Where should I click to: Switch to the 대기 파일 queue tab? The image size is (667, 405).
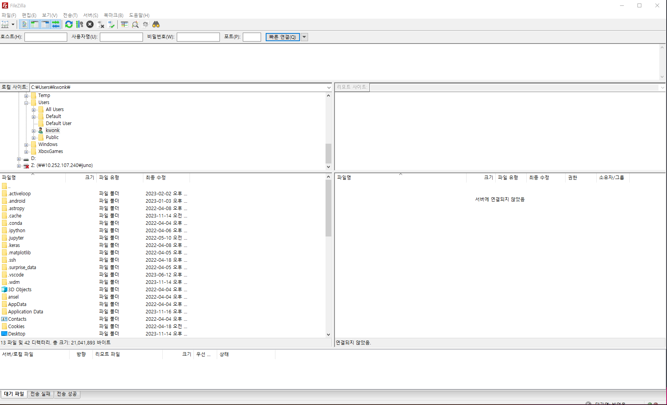click(14, 394)
